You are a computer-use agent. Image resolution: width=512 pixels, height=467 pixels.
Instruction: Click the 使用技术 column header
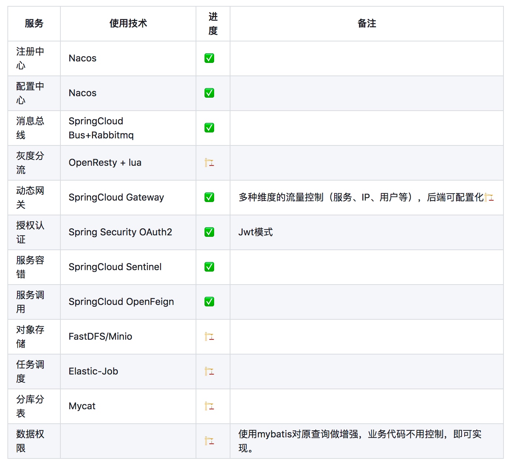(128, 24)
